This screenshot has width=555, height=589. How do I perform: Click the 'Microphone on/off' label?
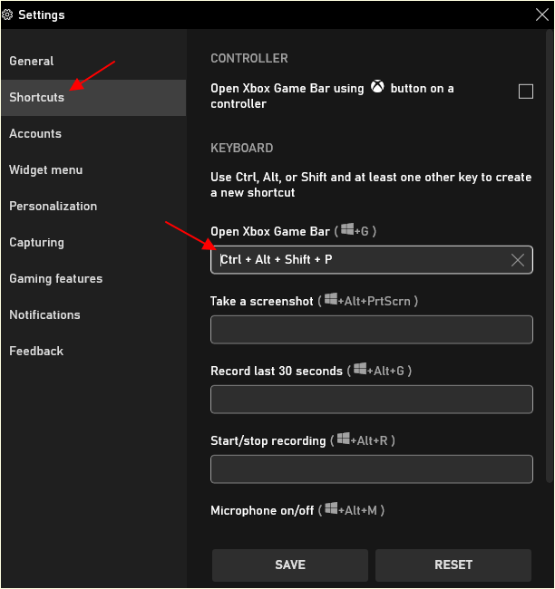tap(262, 510)
